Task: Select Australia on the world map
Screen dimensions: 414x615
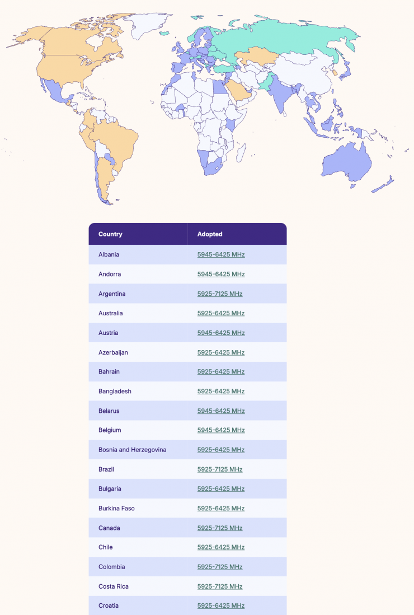Action: pos(347,162)
